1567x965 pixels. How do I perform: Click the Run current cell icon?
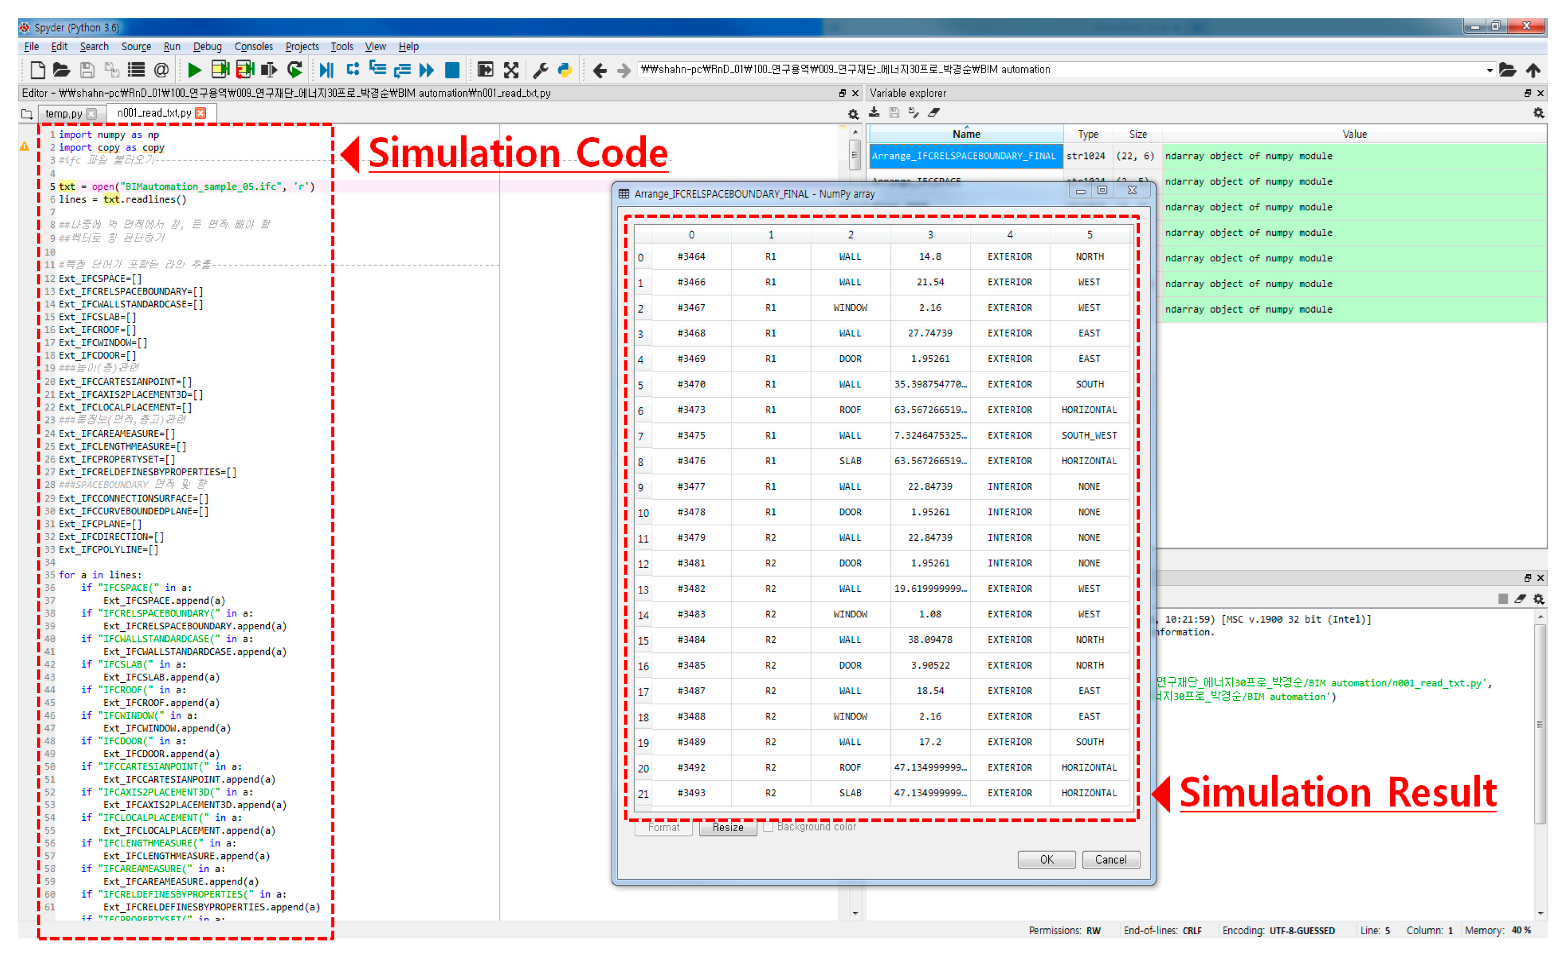(220, 70)
